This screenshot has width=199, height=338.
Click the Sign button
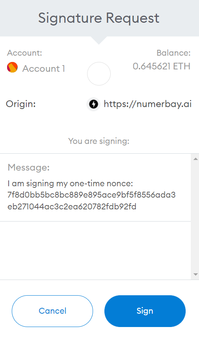point(145,311)
